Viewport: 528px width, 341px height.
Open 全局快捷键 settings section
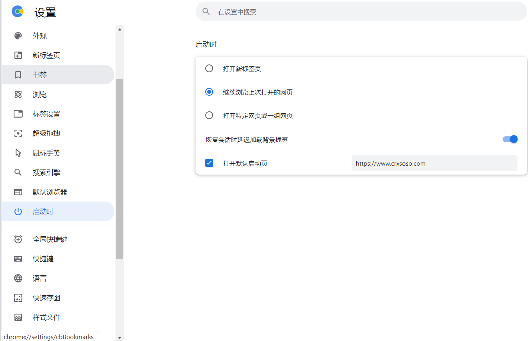pyautogui.click(x=58, y=239)
